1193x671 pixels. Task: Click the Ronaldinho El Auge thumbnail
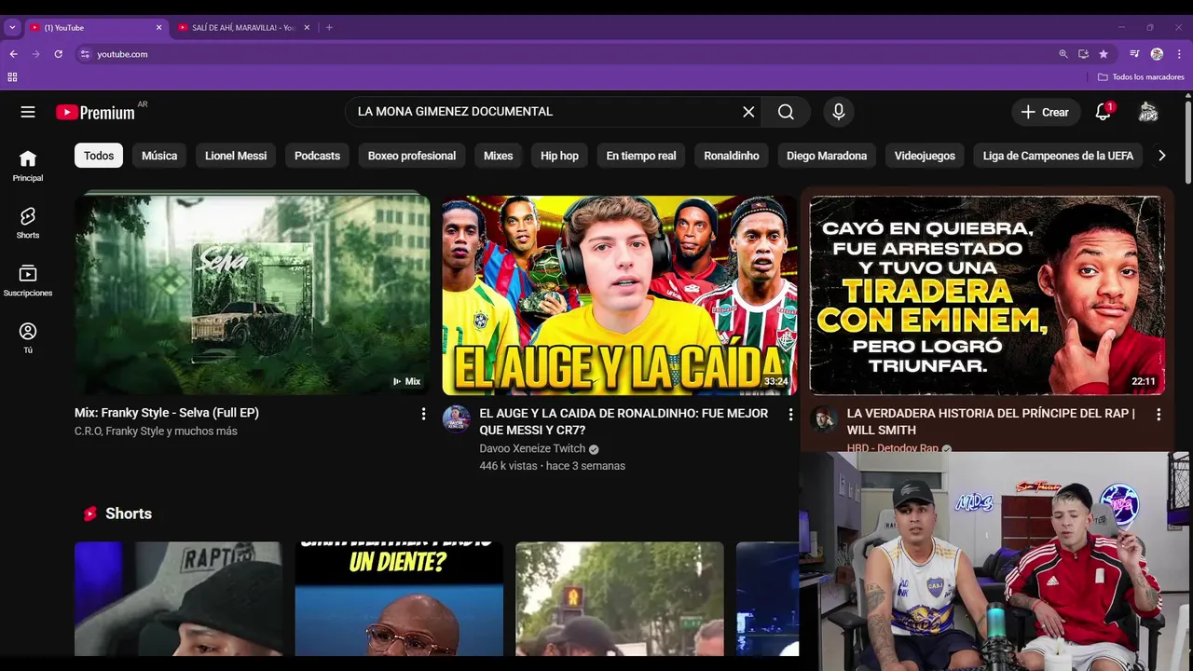[x=620, y=295]
